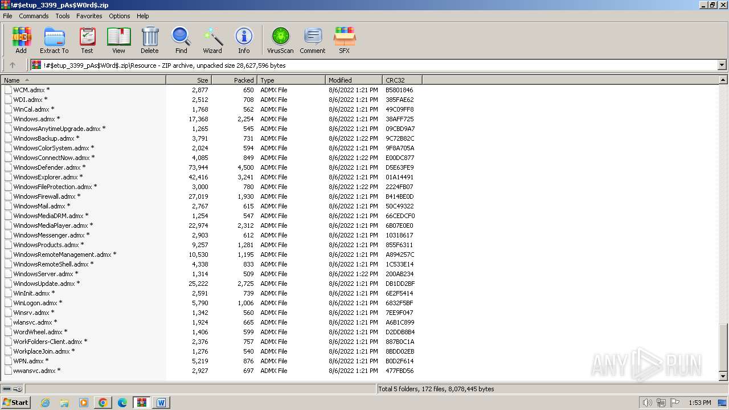Click the drive status bar icon
Screen dimensions: 729x410
coord(7,389)
